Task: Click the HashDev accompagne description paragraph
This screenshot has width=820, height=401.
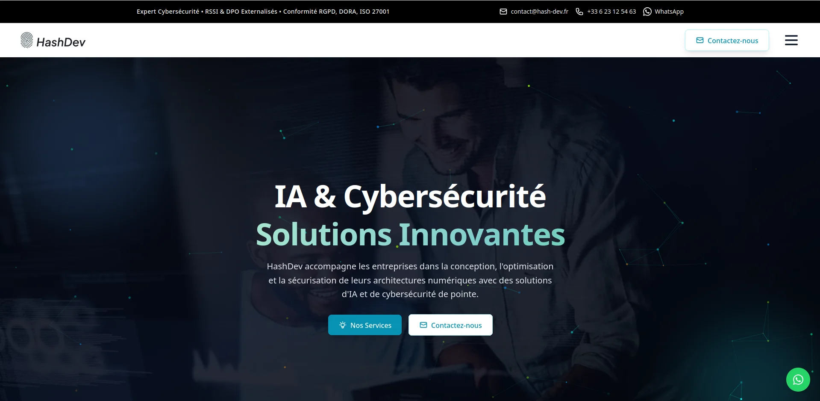Action: 410,280
